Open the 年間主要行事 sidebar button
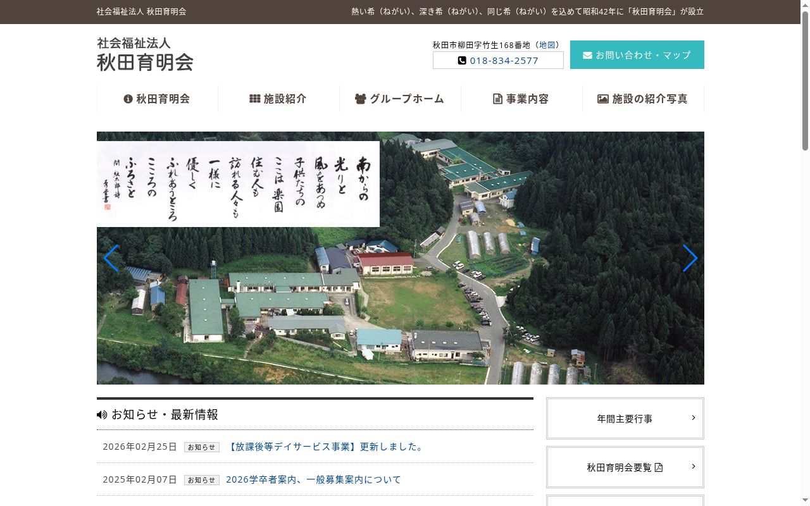The width and height of the screenshot is (810, 506). (625, 419)
